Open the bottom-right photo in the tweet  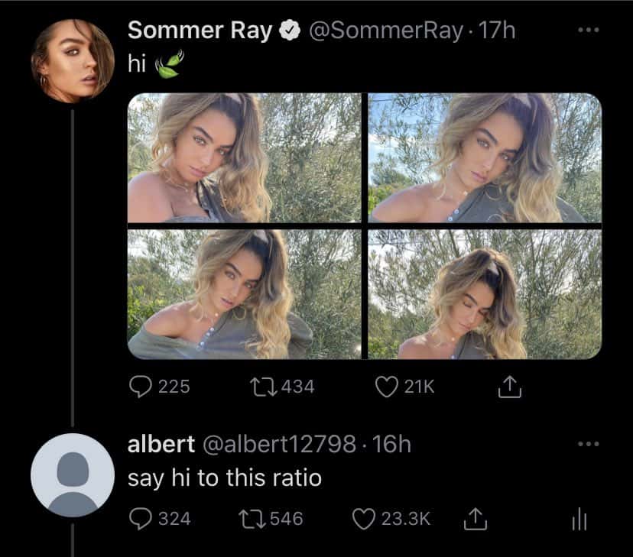coord(485,294)
